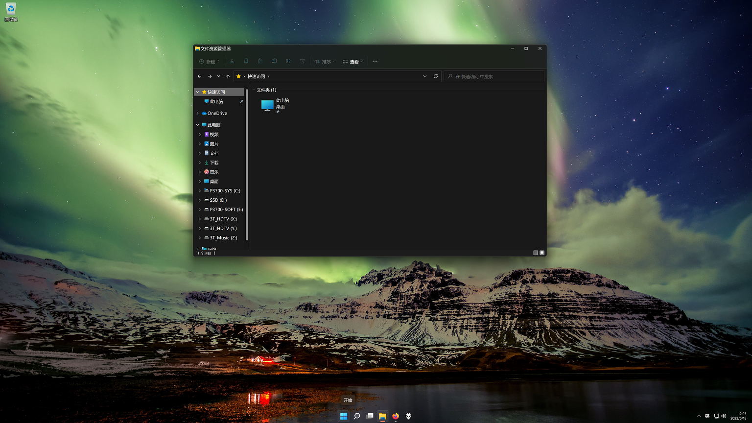Screen dimensions: 752x423
Task: Click the refresh icon in address bar
Action: (435, 76)
